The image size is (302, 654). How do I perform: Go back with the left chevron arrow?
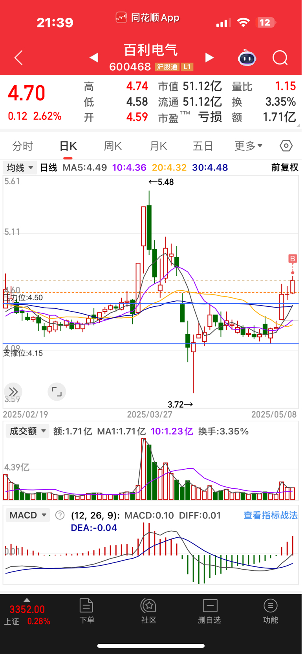tap(18, 58)
